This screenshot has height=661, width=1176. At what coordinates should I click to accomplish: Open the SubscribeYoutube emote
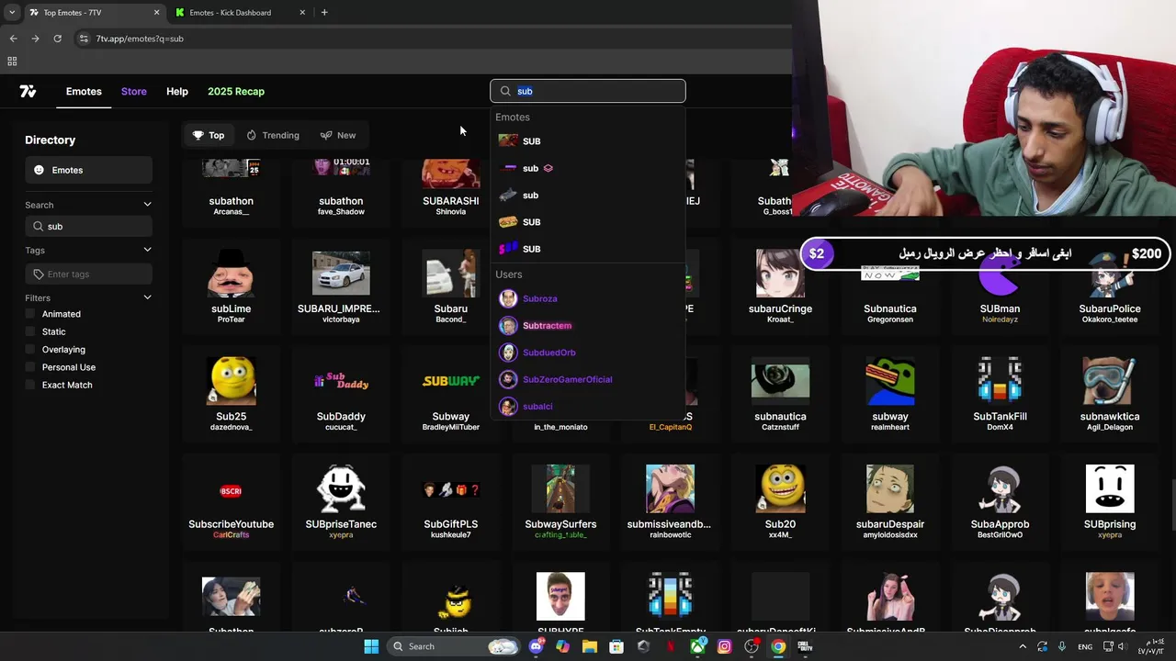[x=231, y=500]
